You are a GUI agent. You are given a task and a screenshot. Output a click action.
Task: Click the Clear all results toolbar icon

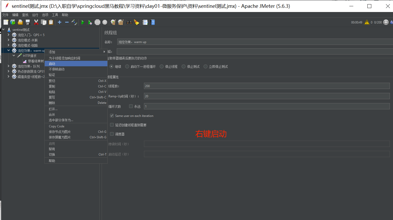[120, 22]
